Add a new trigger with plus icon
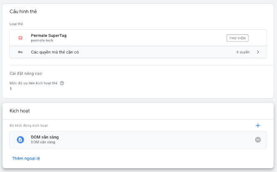The height and width of the screenshot is (172, 277). [258, 125]
